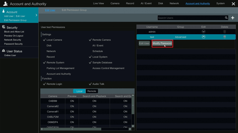
Task: Open Online User status
Action: tap(10, 56)
